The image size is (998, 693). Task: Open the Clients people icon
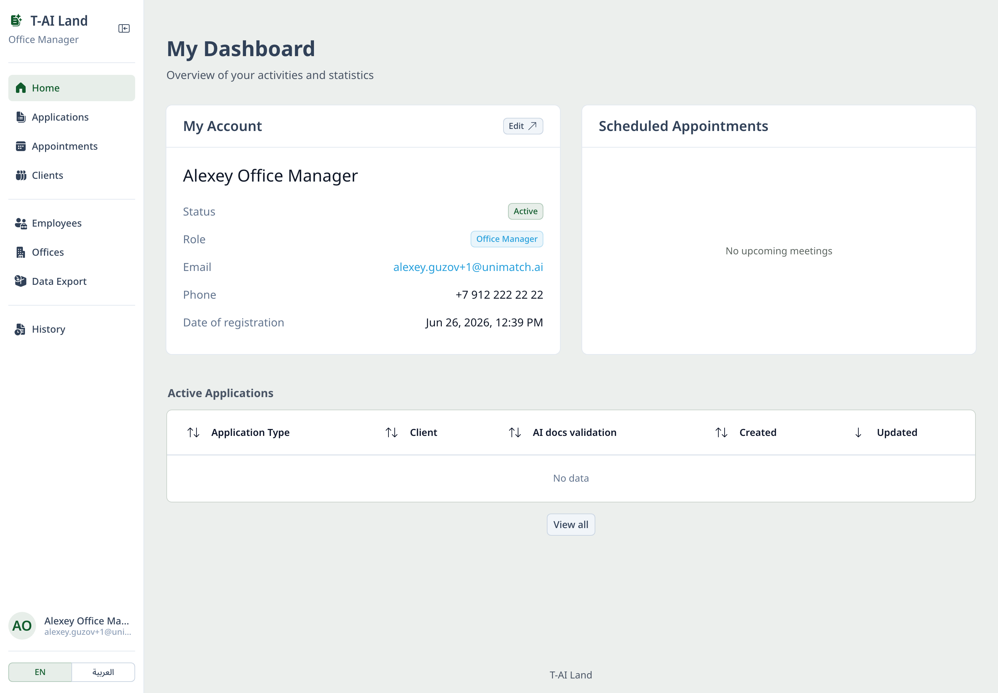20,175
